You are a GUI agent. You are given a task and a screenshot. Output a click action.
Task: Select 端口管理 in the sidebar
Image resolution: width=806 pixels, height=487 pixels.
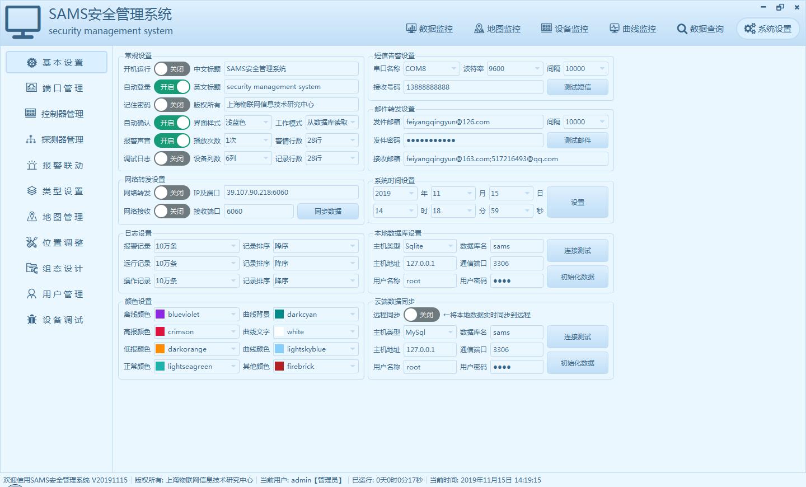(56, 88)
